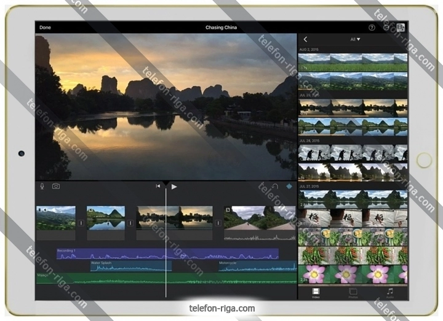This screenshot has height=321, width=443.
Task: Open the help question mark icon
Action: pyautogui.click(x=372, y=28)
